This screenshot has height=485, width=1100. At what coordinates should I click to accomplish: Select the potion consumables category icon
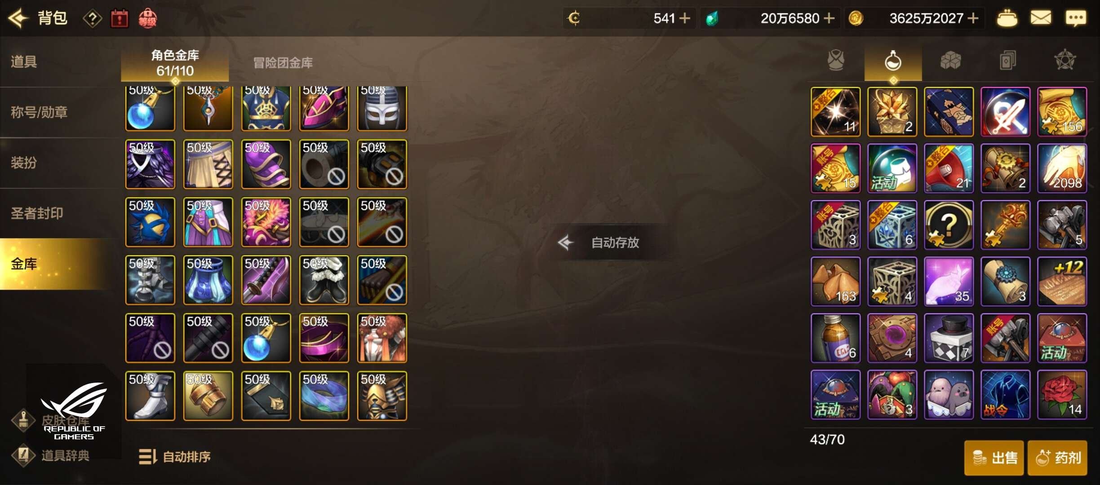tap(893, 61)
